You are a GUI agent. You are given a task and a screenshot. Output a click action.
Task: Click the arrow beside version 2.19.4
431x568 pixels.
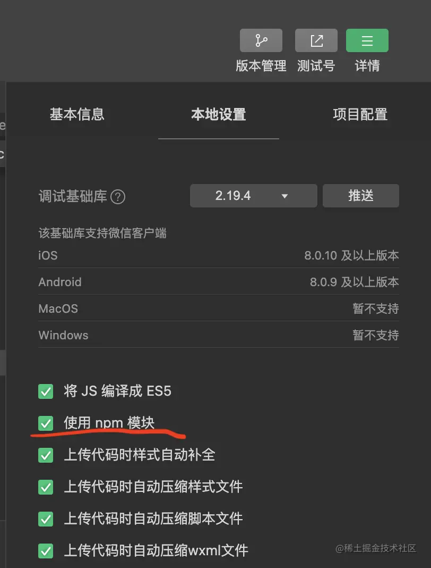point(285,196)
